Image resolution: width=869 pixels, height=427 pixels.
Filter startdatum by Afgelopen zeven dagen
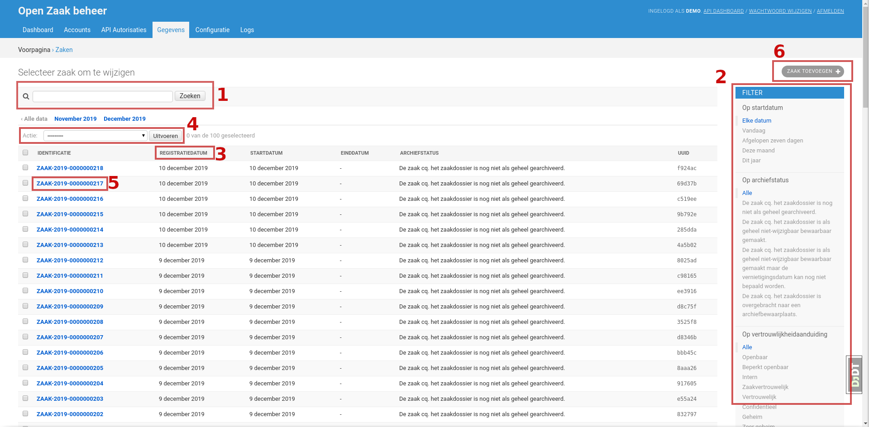tap(773, 141)
